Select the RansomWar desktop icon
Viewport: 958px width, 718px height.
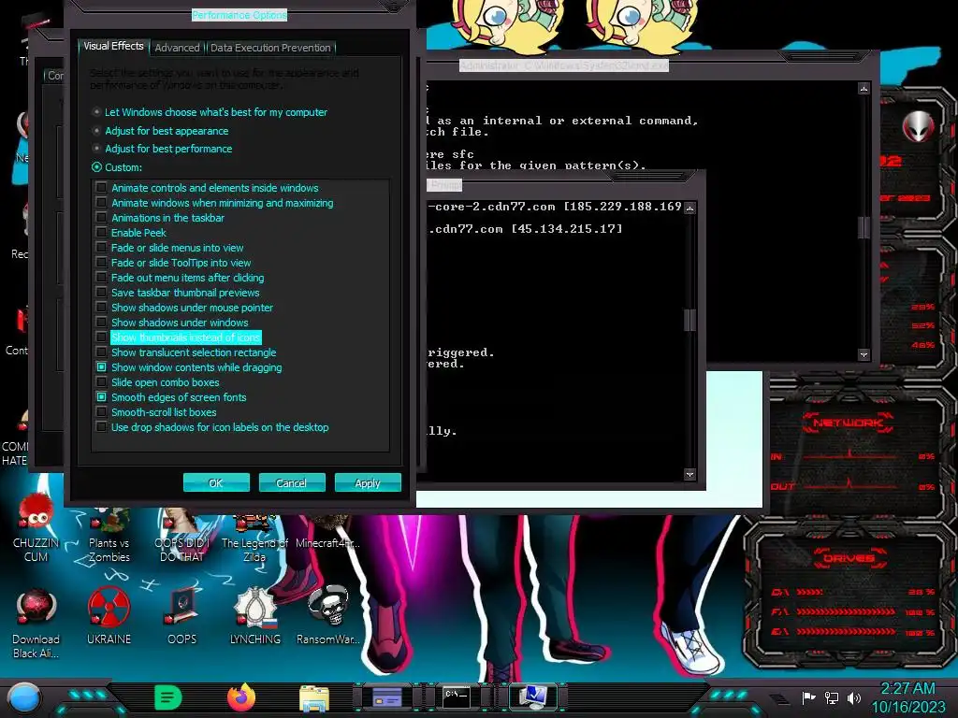[x=328, y=615]
